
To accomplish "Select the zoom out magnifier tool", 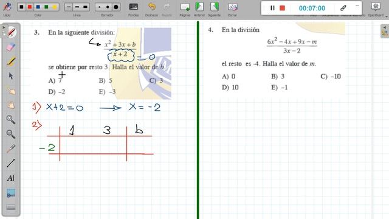I will pyautogui.click(x=11, y=134).
